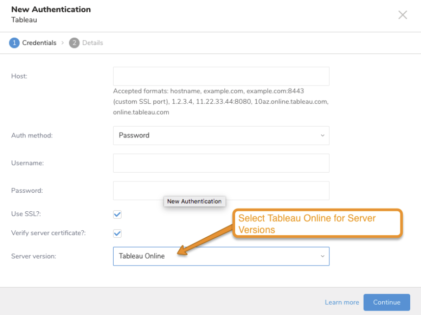Close the New Authentication dialog

402,15
